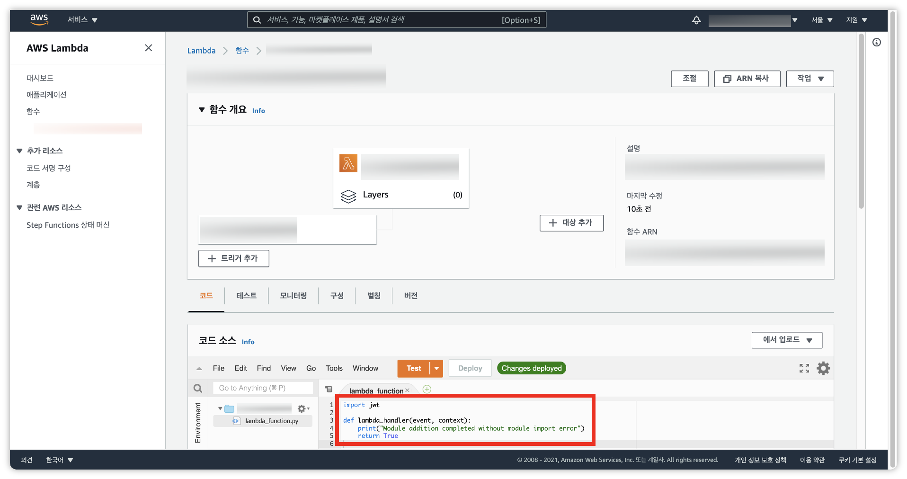Collapse the 관련 AWS 리소스 sidebar section
Screen dimensions: 907x479
[19, 208]
